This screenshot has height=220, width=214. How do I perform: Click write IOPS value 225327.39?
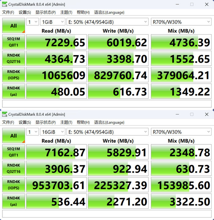click(x=118, y=185)
